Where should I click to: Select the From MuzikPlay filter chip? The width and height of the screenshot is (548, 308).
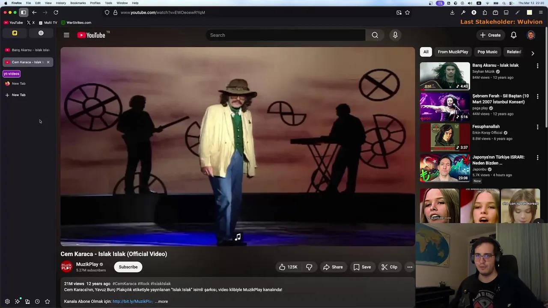click(453, 52)
